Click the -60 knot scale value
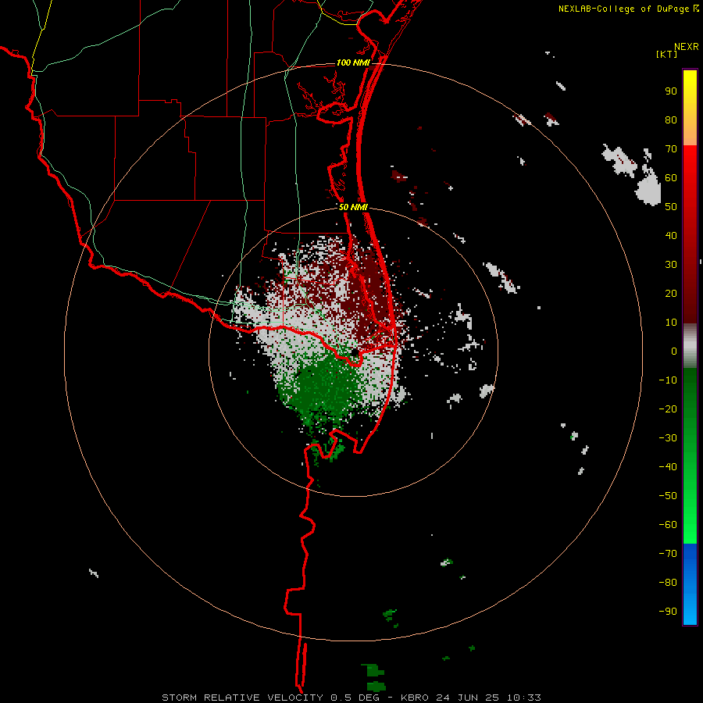 pos(668,525)
